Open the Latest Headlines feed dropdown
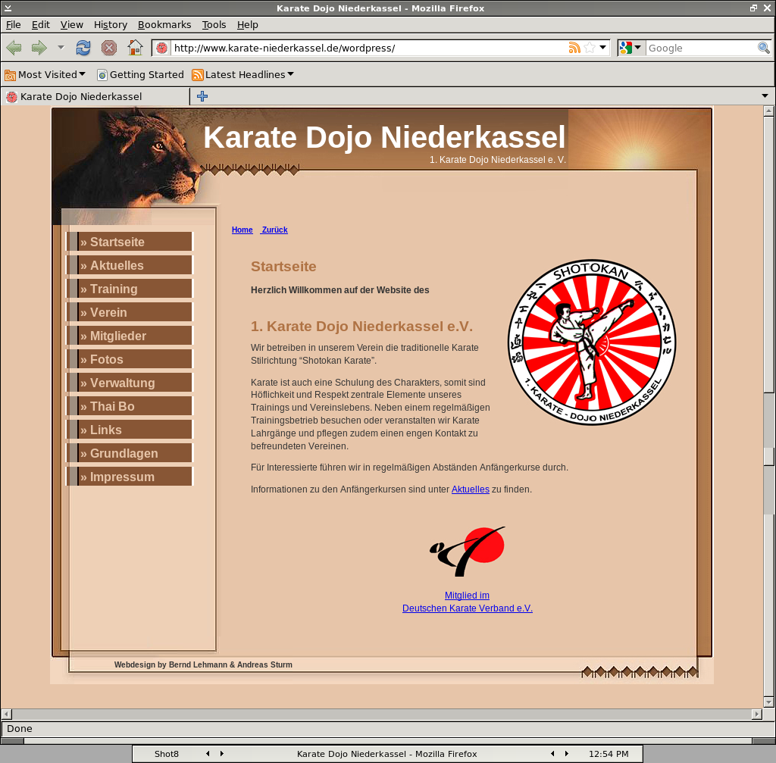 click(x=242, y=74)
